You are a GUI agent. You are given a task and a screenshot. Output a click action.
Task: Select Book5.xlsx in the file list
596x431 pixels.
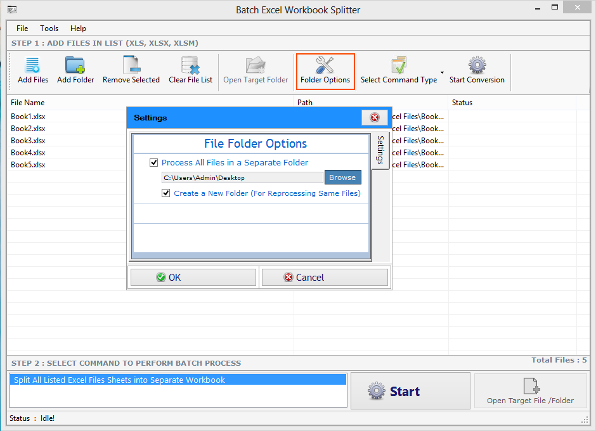28,165
